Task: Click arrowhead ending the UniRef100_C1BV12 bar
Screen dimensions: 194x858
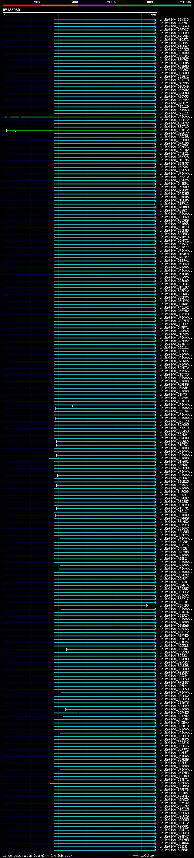Action: [x=155, y=204]
